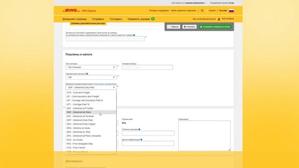This screenshot has width=299, height=168.
Task: Choose FCA - Free Carrier option
Action: pos(91,147)
